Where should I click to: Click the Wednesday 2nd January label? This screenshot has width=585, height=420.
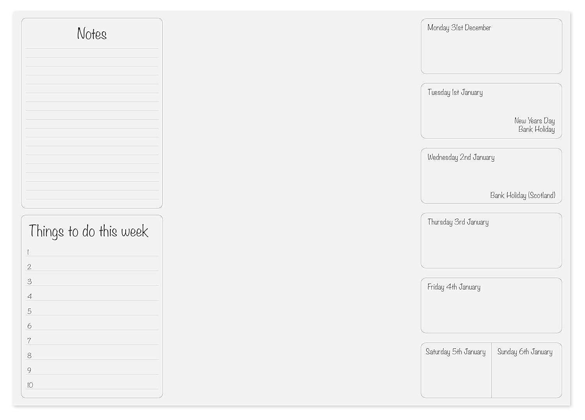pyautogui.click(x=461, y=157)
